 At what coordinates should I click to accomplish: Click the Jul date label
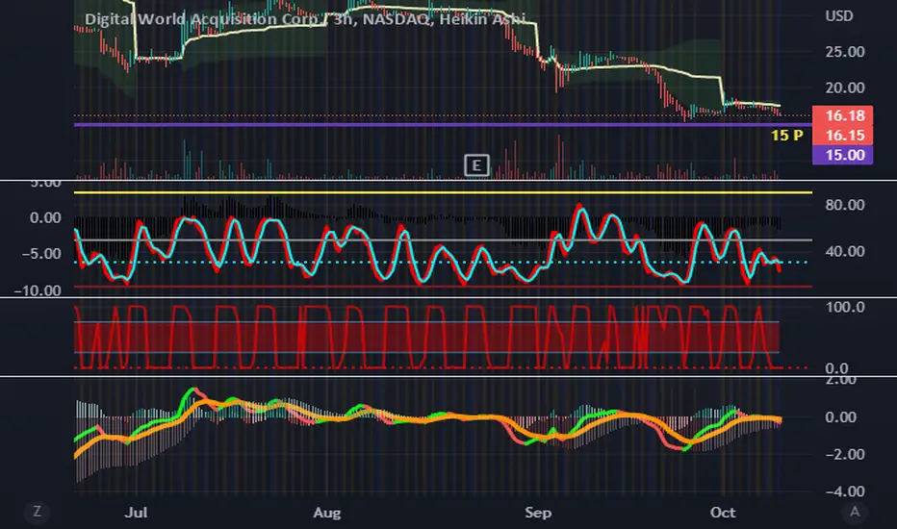pyautogui.click(x=136, y=512)
